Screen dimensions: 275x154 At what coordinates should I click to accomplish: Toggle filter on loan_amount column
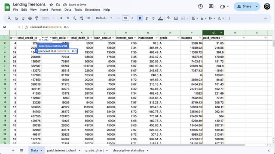pyautogui.click(x=113, y=38)
